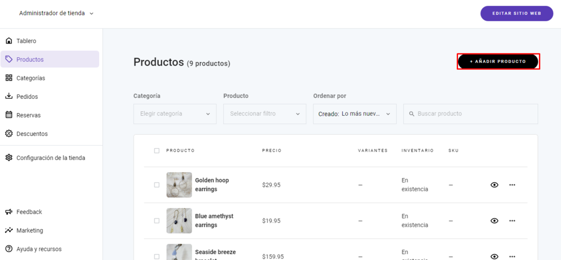Click the Configuración de la tienda gear icon

9,158
